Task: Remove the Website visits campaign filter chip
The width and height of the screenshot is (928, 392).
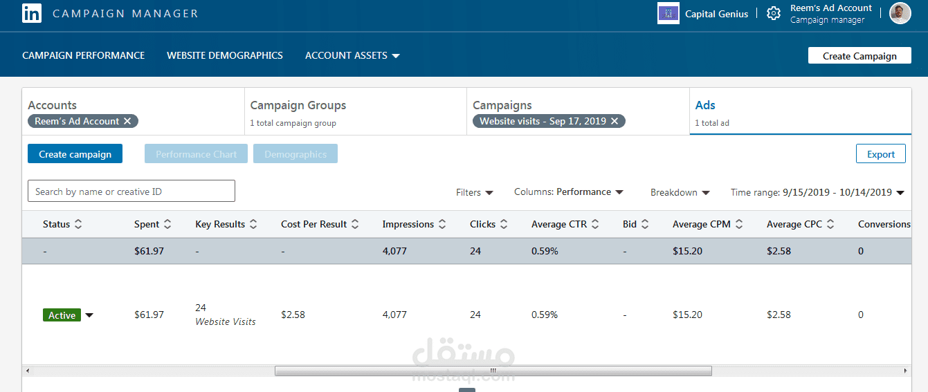Action: [x=615, y=121]
